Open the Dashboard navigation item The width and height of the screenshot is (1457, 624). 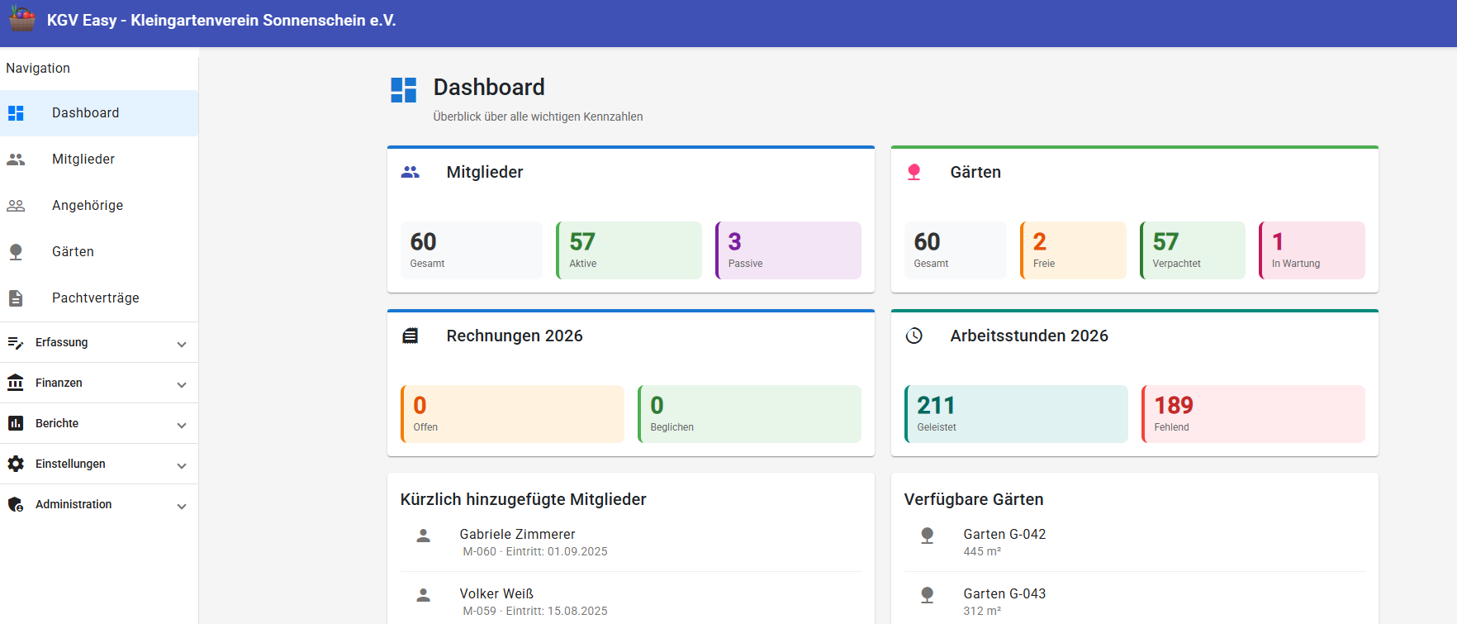point(99,113)
